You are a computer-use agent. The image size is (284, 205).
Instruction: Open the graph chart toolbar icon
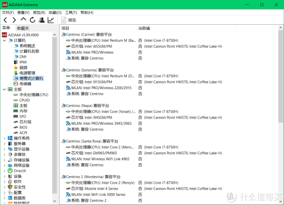click(51, 20)
